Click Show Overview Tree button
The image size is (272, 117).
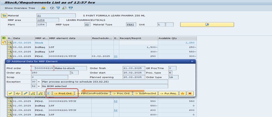point(20,8)
